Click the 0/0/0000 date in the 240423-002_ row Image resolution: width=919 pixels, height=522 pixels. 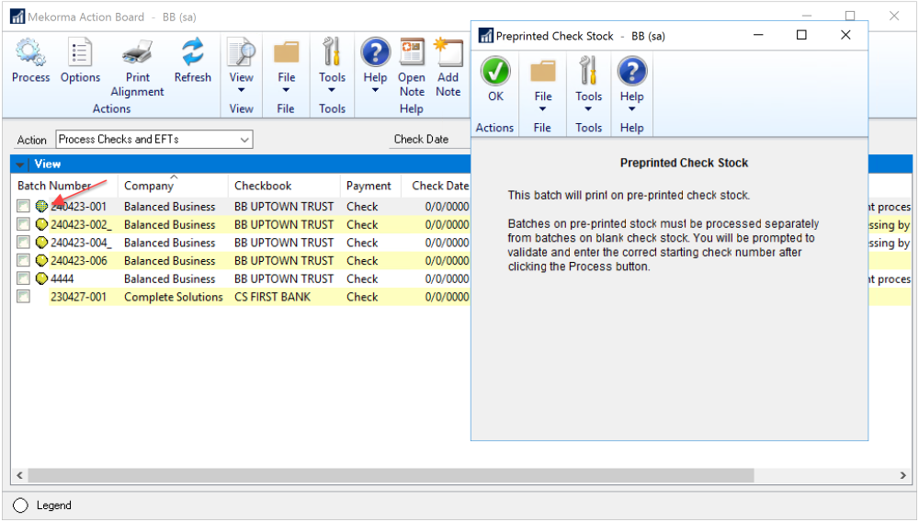447,224
